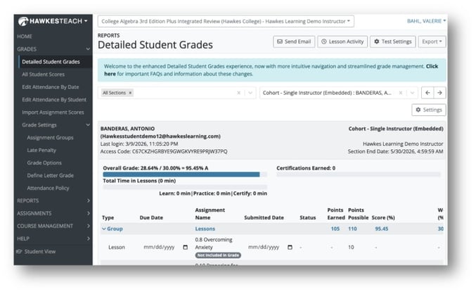Click the Not Included in Grade badge
The height and width of the screenshot is (294, 476).
(218, 255)
